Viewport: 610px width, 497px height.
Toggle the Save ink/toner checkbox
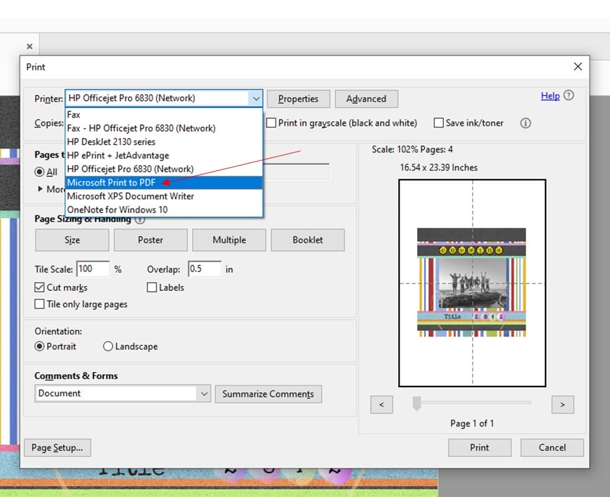pyautogui.click(x=438, y=123)
